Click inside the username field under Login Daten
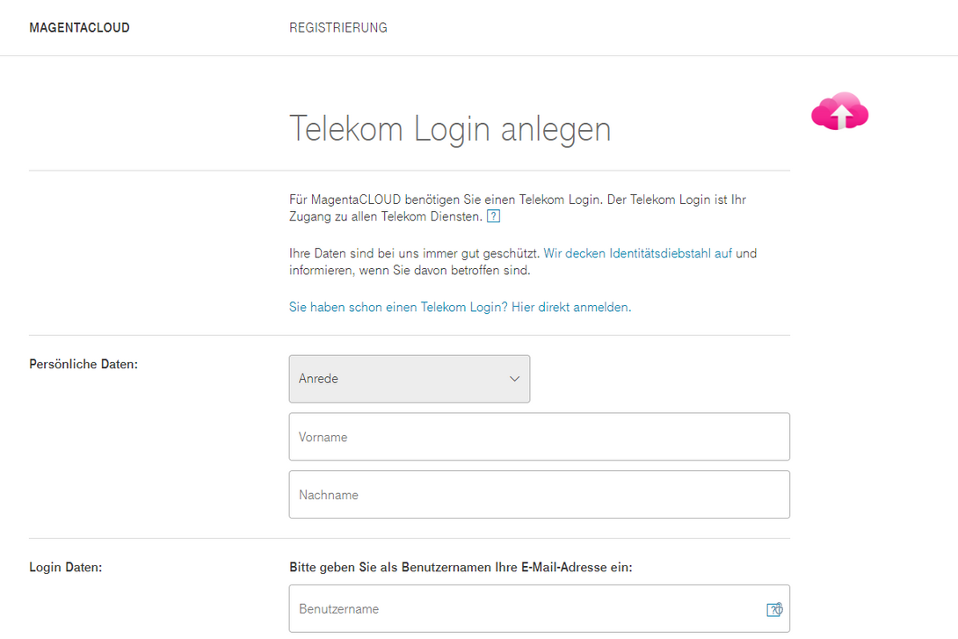 pos(527,608)
